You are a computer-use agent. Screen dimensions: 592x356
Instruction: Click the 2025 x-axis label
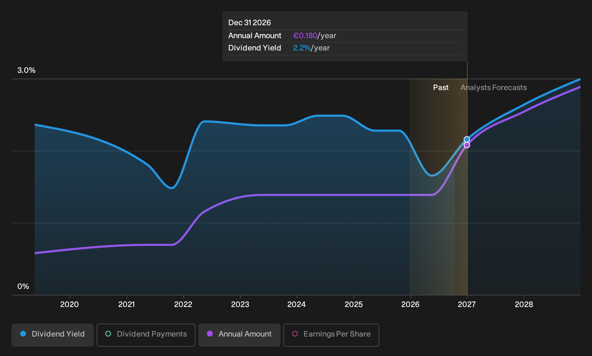(x=354, y=304)
